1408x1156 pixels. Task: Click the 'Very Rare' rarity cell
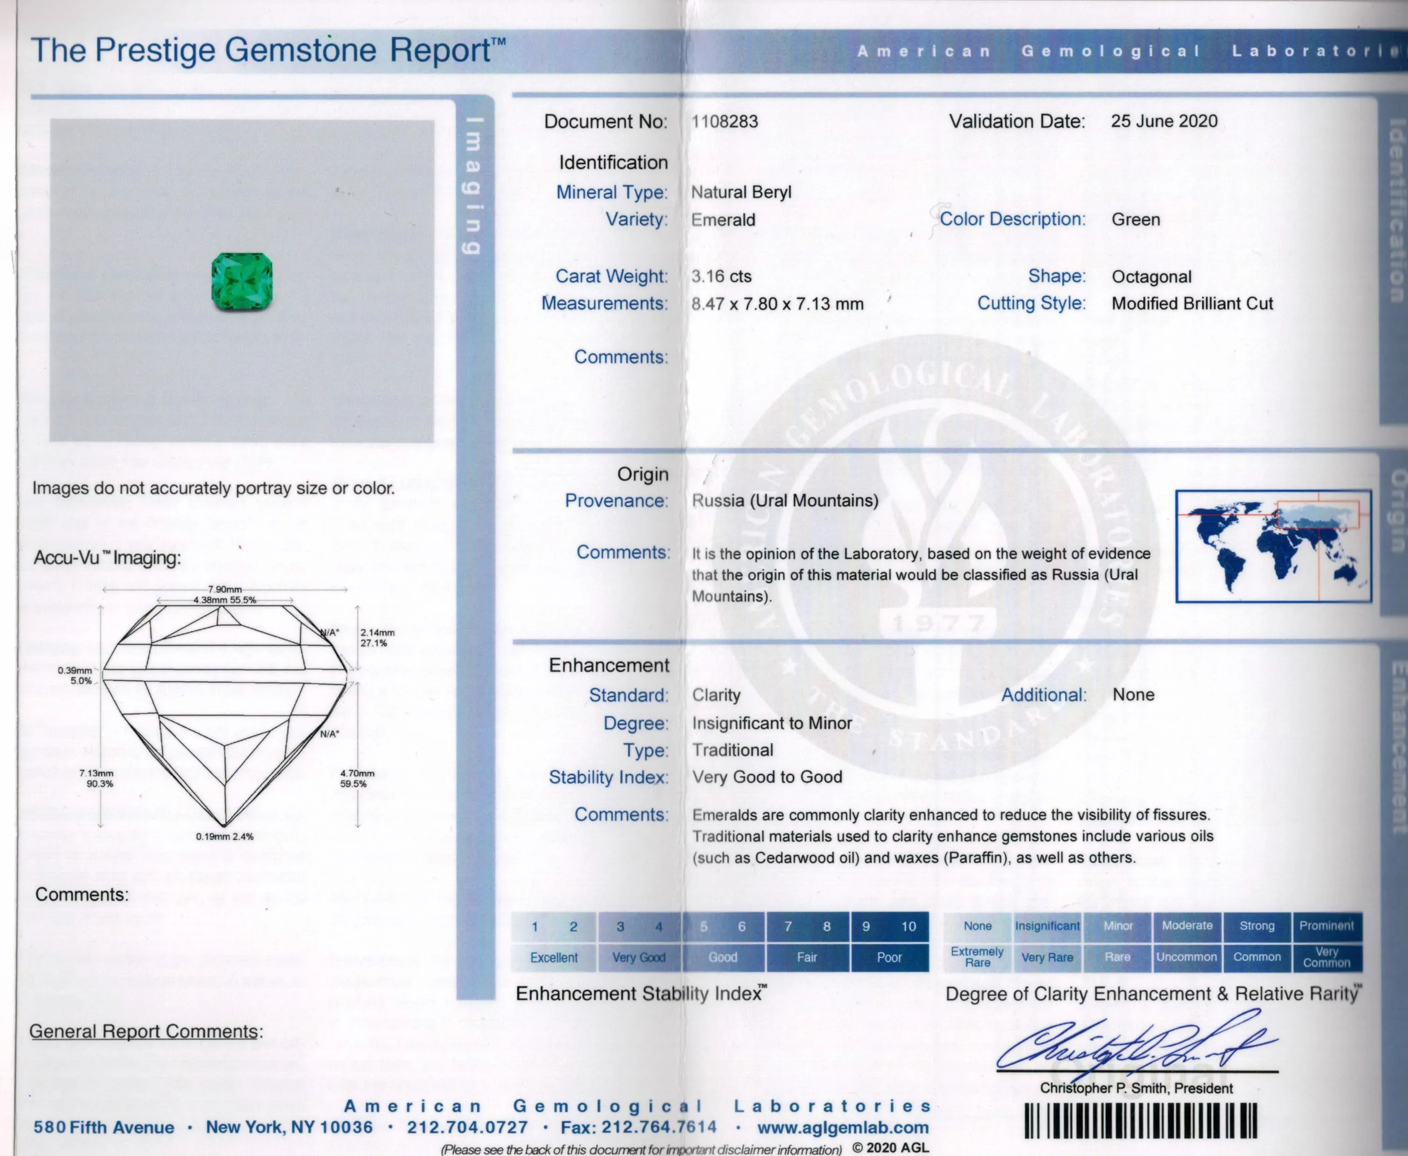pyautogui.click(x=1047, y=957)
